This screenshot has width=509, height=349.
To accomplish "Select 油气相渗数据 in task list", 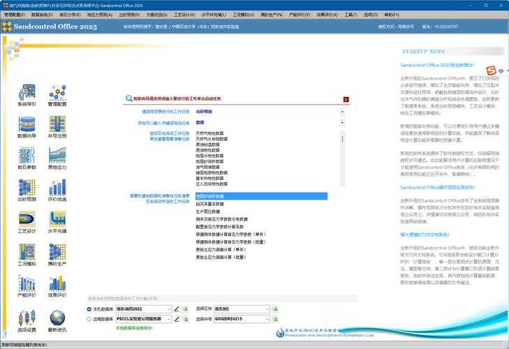I will 207,168.
